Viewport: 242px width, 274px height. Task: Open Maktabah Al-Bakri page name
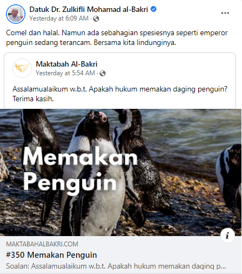click(x=67, y=64)
